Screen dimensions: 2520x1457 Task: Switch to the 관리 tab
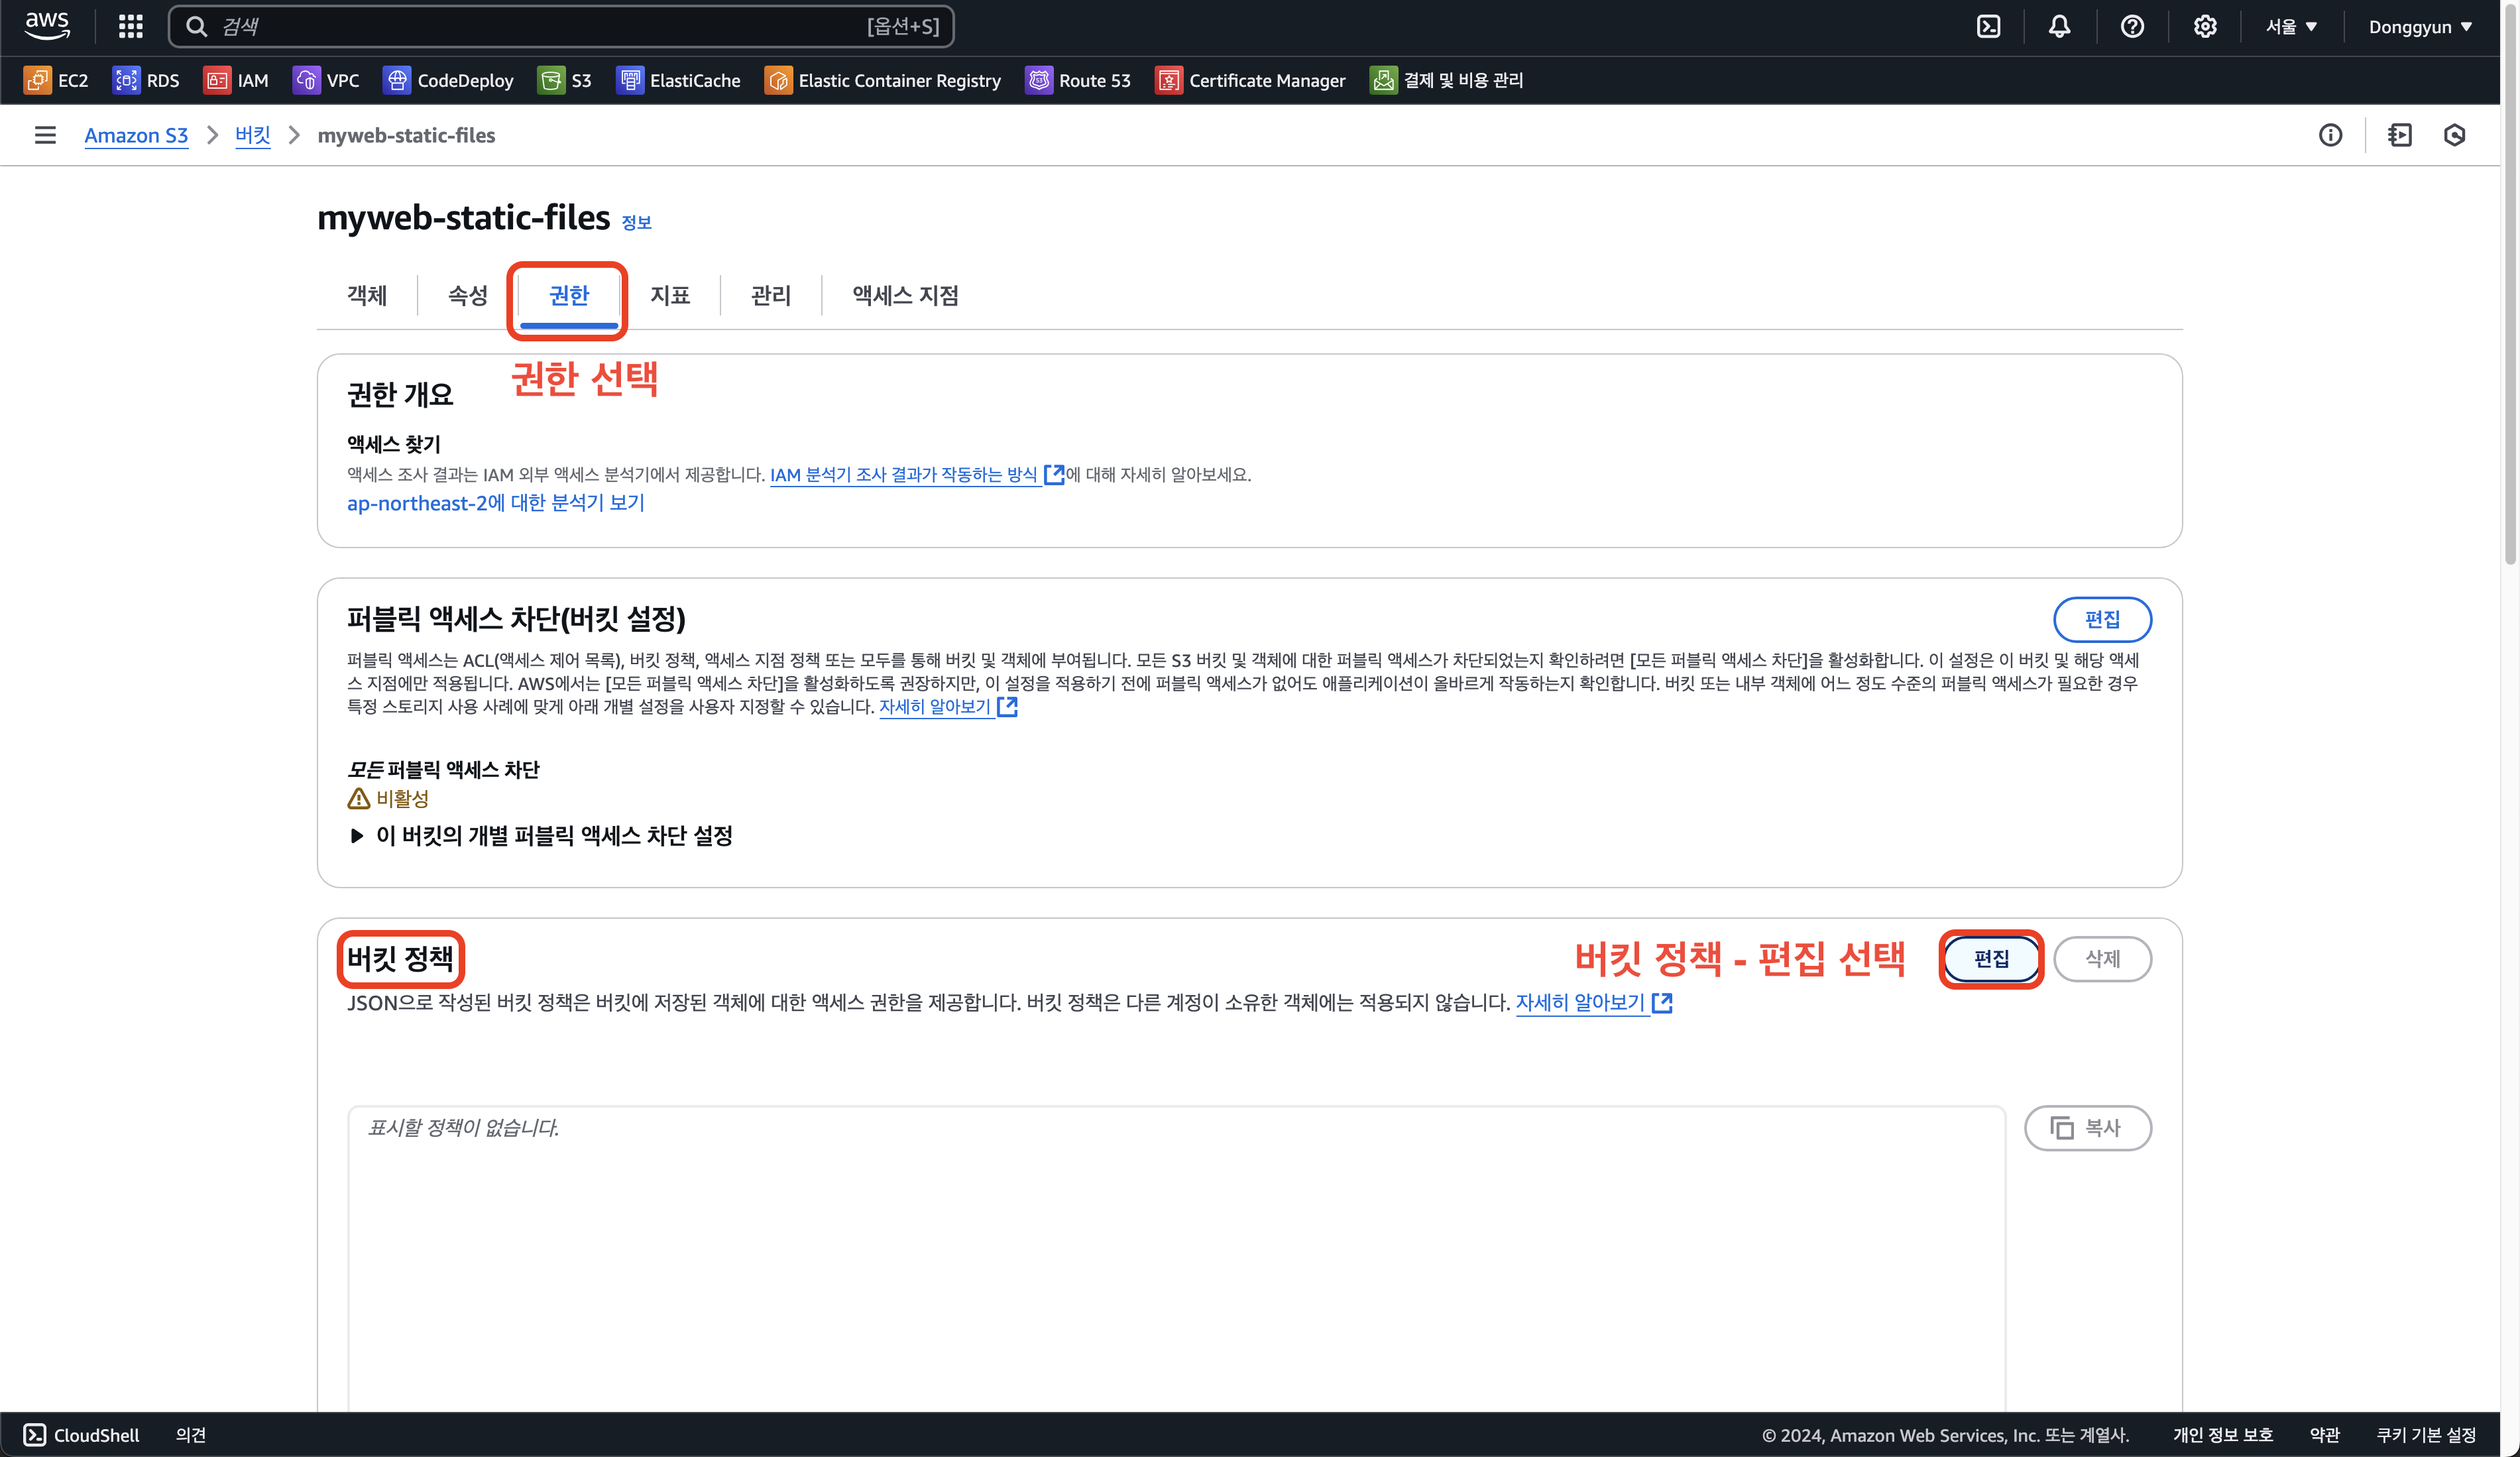click(x=771, y=295)
